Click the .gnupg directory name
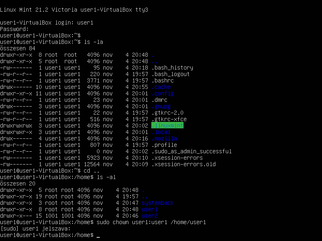322x241 pixels. pos(161,106)
